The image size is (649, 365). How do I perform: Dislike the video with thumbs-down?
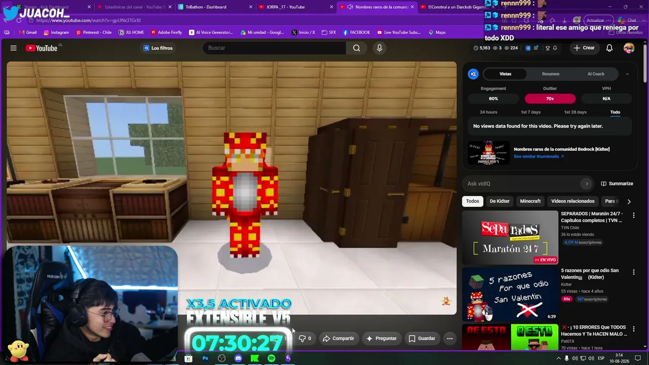point(305,339)
